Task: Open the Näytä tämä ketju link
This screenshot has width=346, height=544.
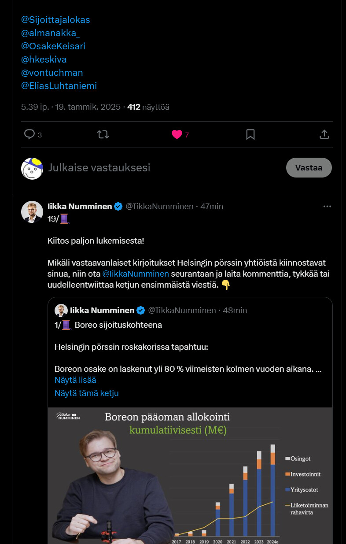Action: (x=87, y=393)
